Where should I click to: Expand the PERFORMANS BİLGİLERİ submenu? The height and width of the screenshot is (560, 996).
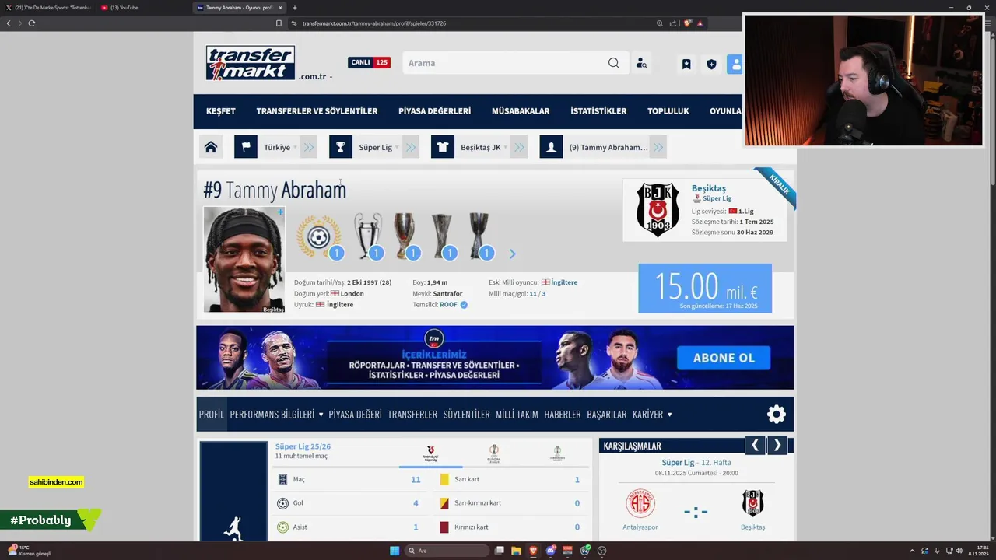click(x=321, y=415)
